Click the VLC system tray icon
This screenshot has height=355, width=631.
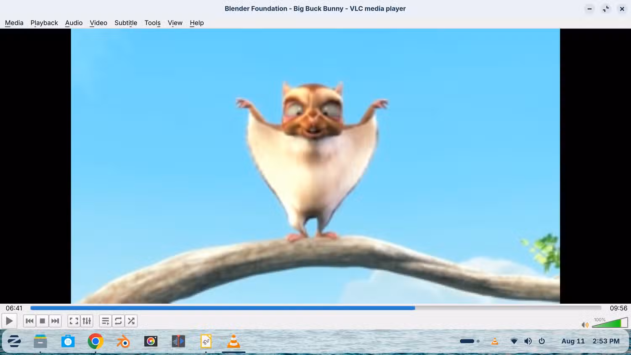coord(495,341)
